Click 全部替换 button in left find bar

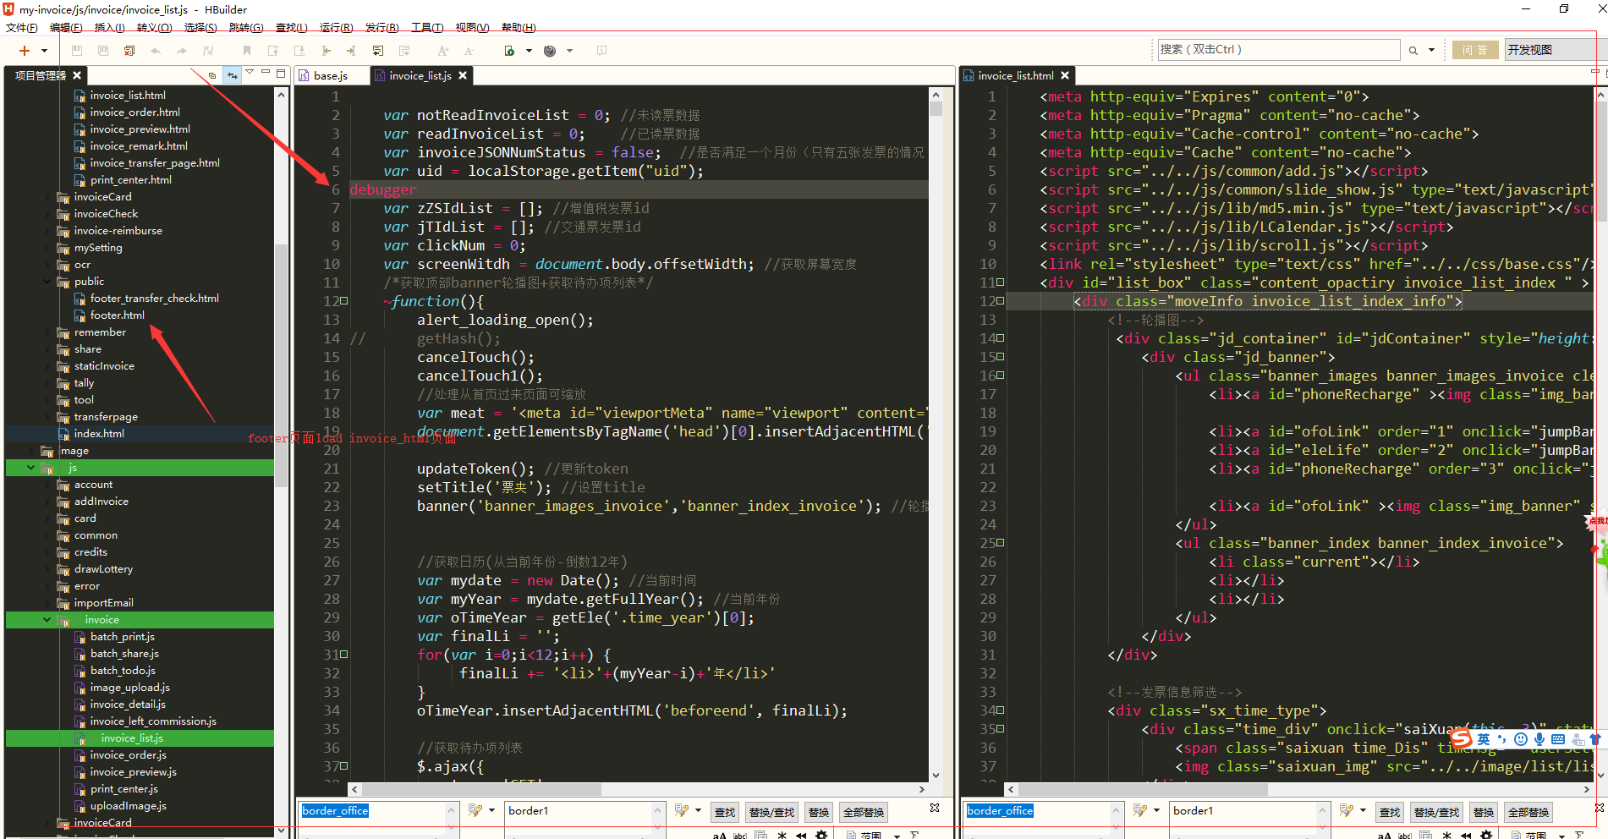coord(864,812)
